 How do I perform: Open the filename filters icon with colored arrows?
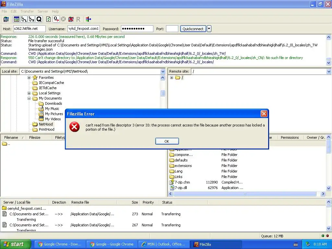[x=88, y=19]
